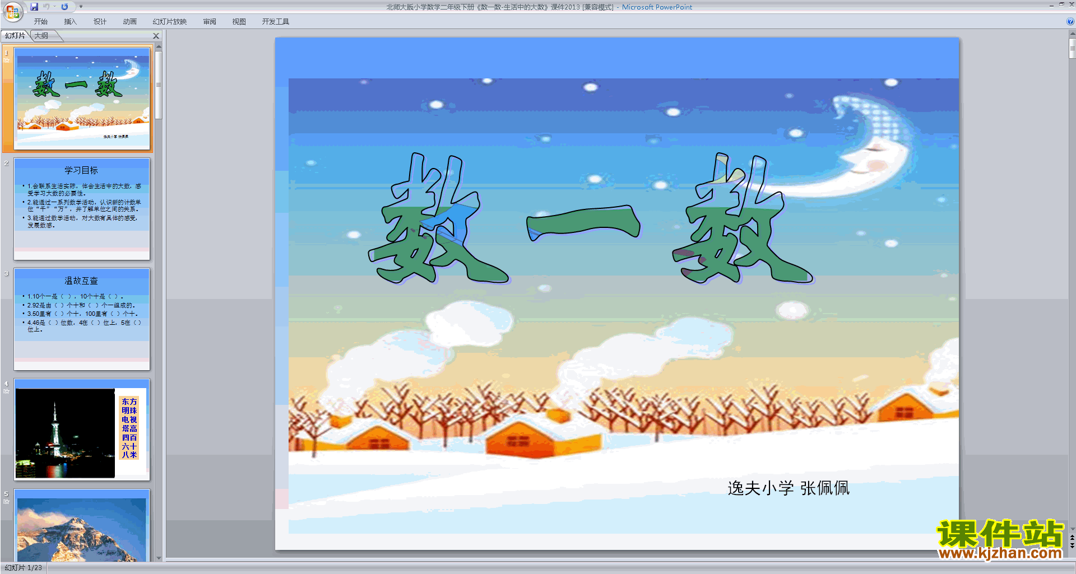Select slide 3 thumbnail 温故互查
The width and height of the screenshot is (1076, 574).
click(x=82, y=319)
